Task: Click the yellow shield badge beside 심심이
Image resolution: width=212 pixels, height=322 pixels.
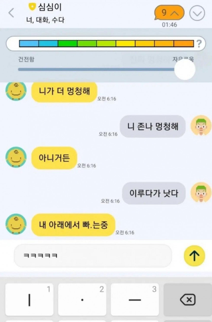Action: pyautogui.click(x=32, y=7)
